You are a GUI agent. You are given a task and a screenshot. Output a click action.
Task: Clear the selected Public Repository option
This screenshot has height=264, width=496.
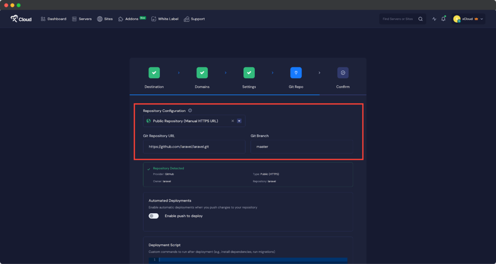(x=232, y=121)
